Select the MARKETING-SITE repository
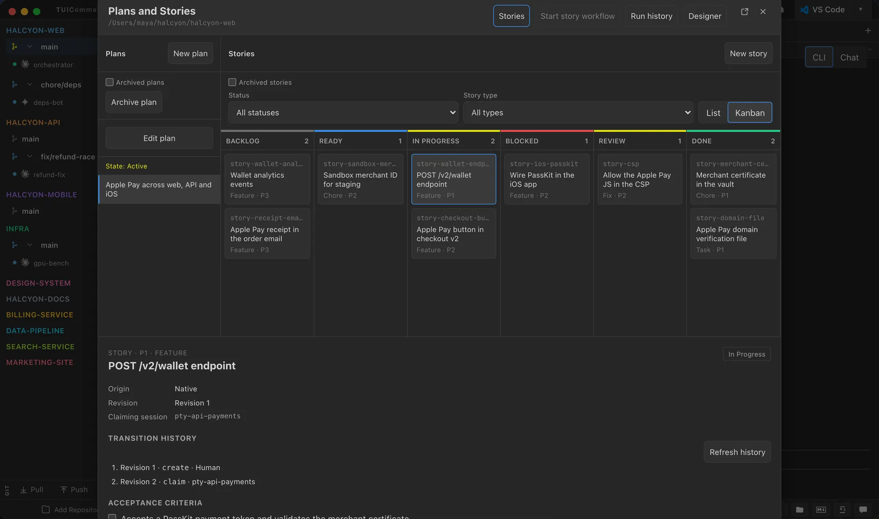 click(40, 362)
